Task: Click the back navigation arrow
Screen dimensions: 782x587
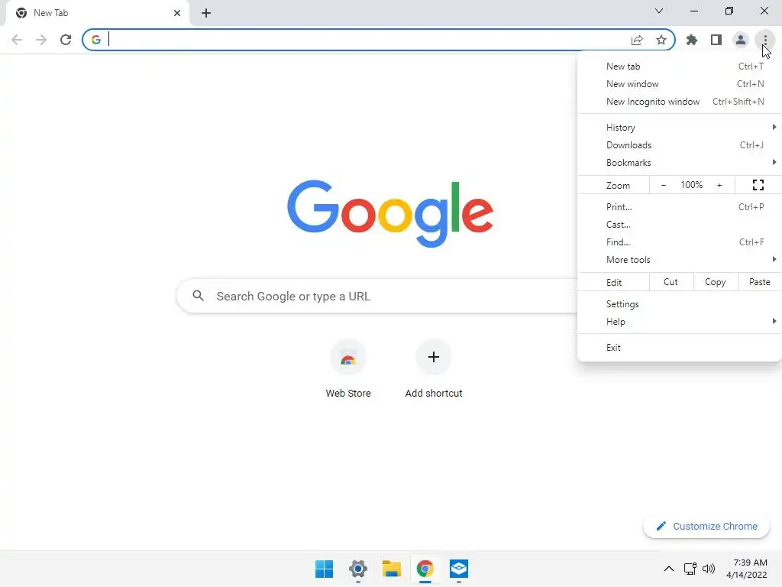Action: tap(17, 40)
